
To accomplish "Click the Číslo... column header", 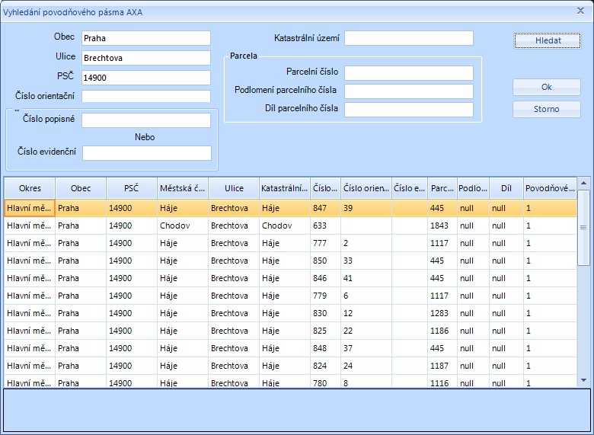I will [x=325, y=188].
